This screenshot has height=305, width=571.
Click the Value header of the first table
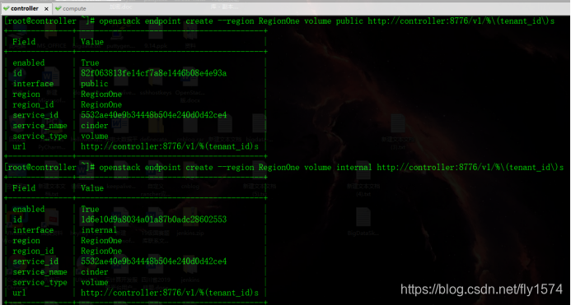tap(92, 42)
